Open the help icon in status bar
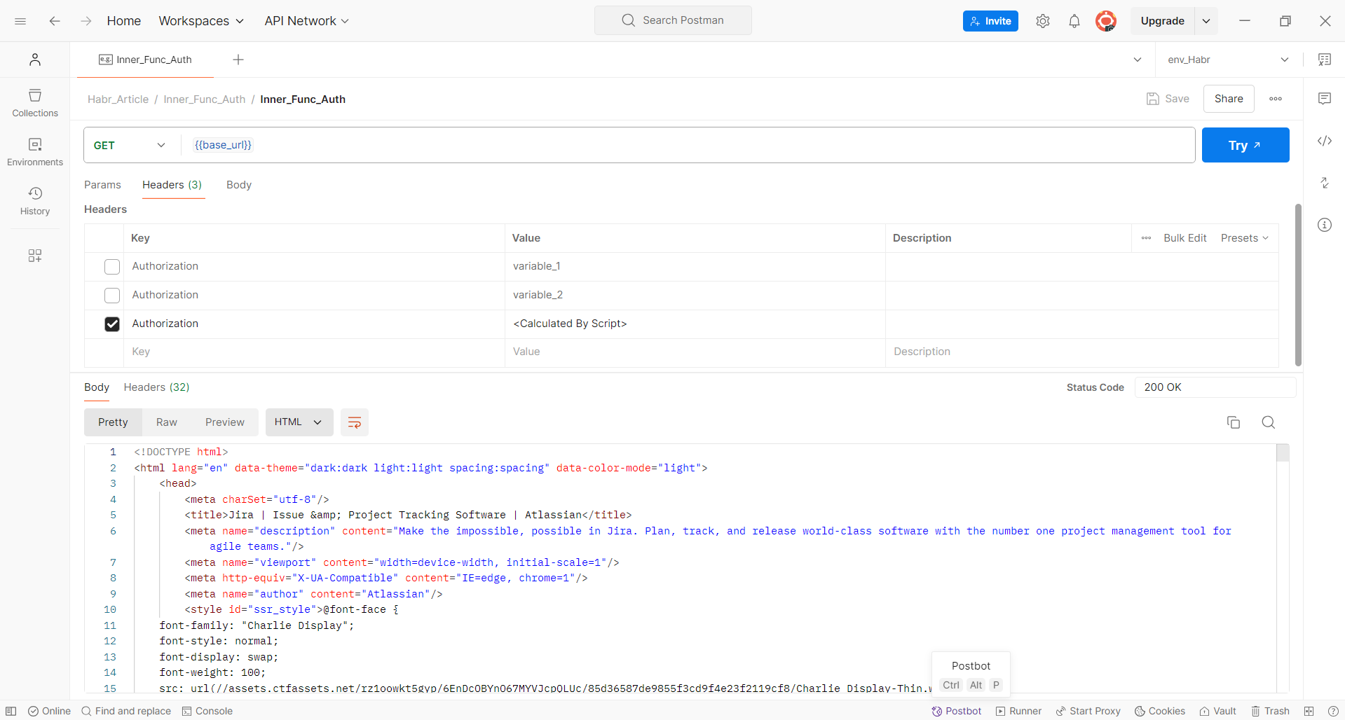The height and width of the screenshot is (720, 1345). pos(1332,711)
